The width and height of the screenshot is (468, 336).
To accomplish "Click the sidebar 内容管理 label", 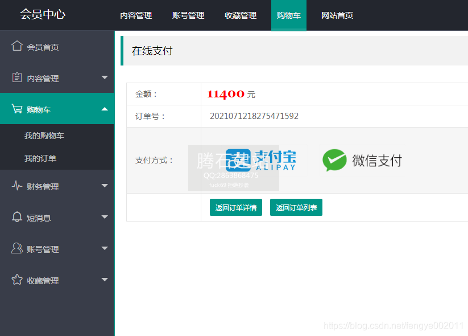I will [x=43, y=79].
